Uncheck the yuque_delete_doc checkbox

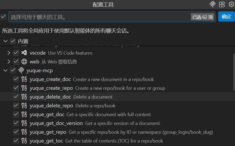(16, 97)
